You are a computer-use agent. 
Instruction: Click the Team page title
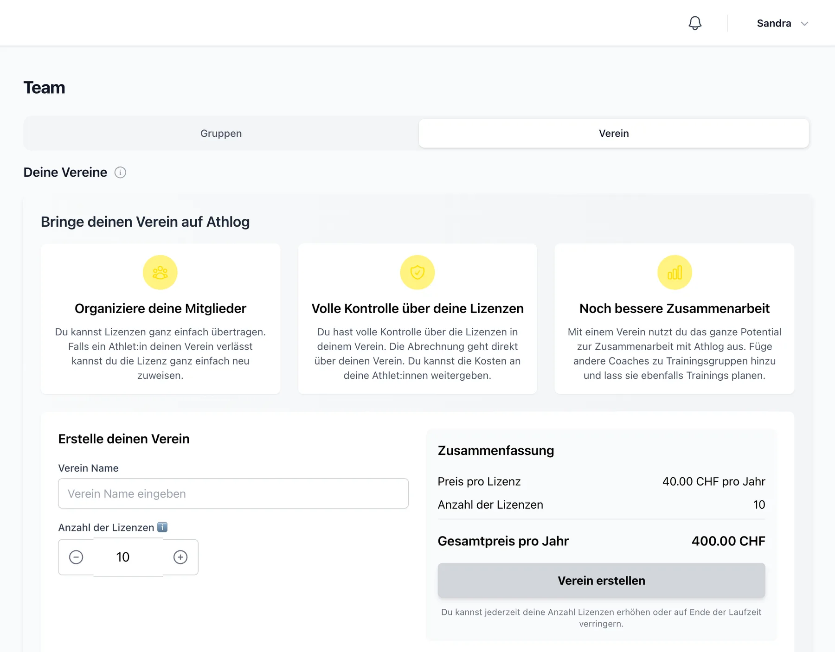pyautogui.click(x=45, y=88)
